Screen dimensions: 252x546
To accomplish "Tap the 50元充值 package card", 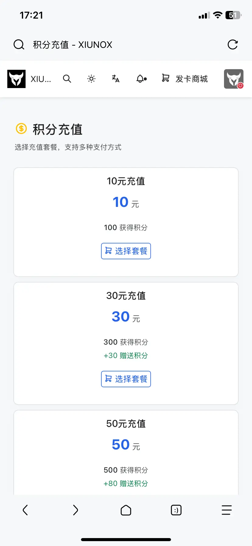I will 126,452.
